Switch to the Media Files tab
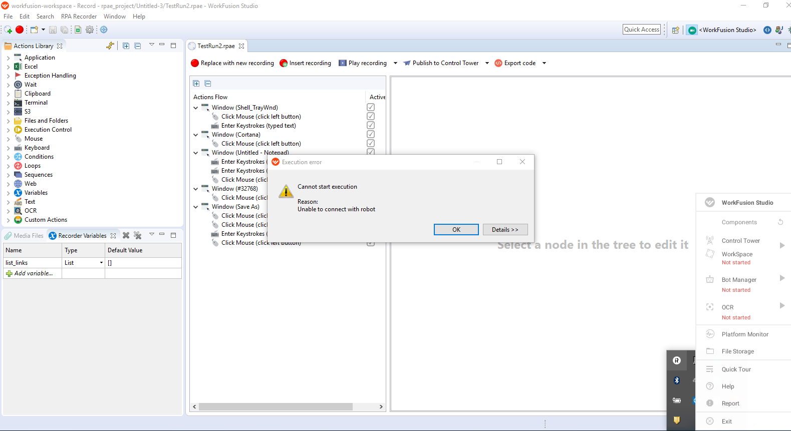 24,236
